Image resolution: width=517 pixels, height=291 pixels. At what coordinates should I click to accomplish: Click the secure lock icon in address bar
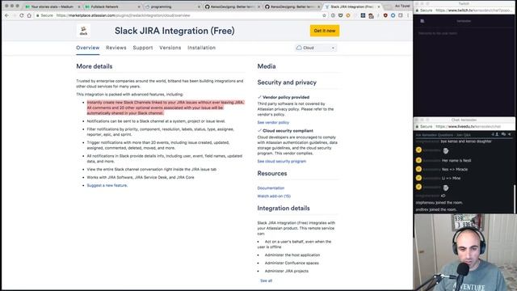[38, 15]
